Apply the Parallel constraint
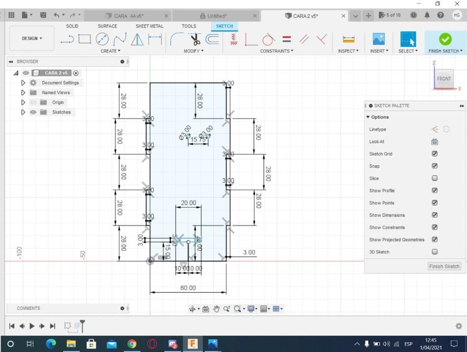467x352 pixels. [x=304, y=39]
